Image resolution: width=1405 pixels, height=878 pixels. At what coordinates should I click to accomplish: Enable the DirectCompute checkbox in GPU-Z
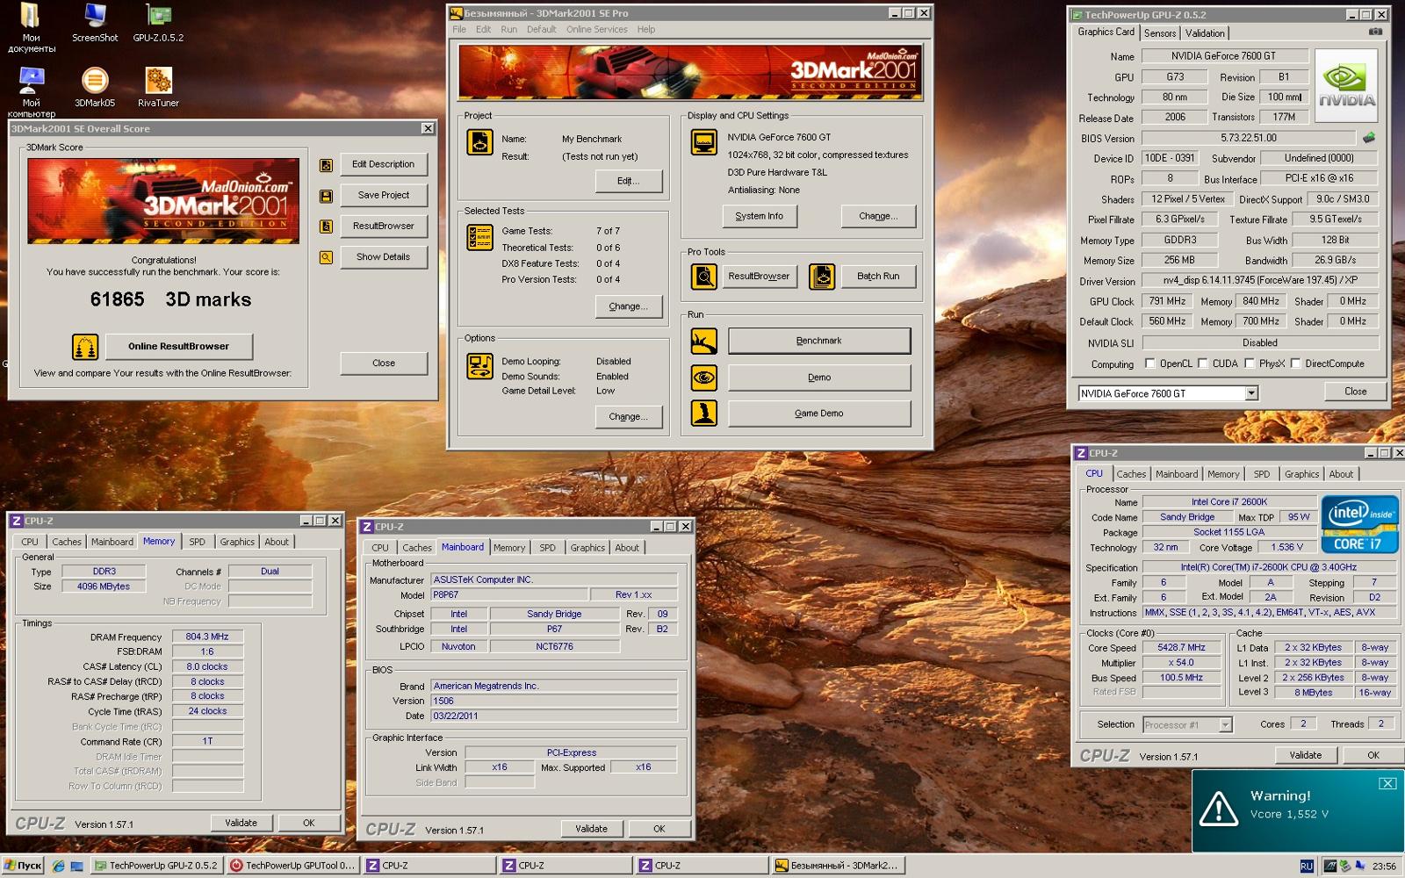coord(1294,363)
